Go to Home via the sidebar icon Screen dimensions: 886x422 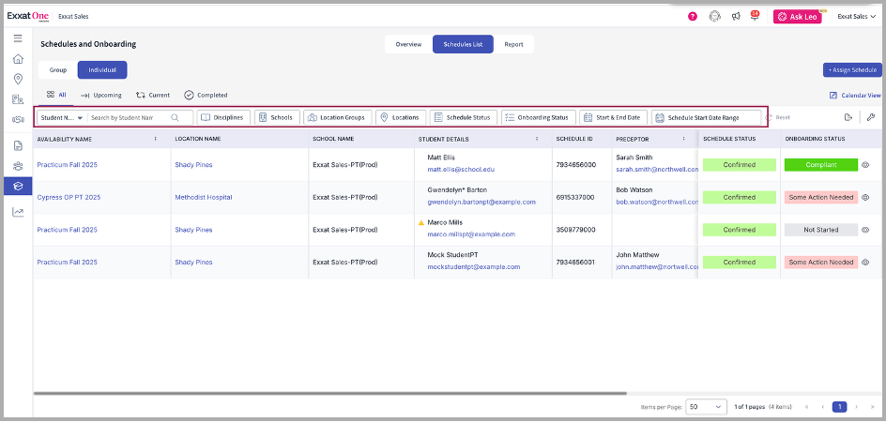[17, 59]
